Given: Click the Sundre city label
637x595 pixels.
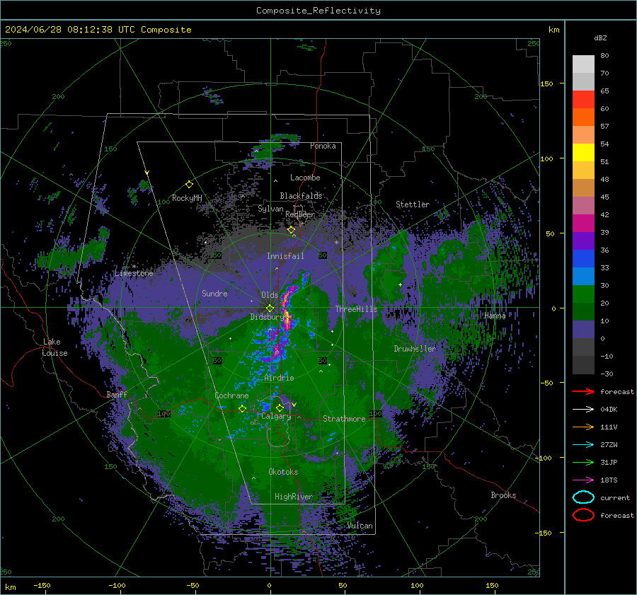Looking at the screenshot, I should click(x=214, y=293).
